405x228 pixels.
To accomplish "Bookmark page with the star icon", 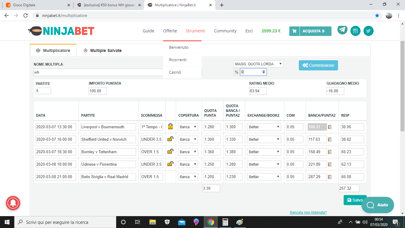I will point(377,15).
